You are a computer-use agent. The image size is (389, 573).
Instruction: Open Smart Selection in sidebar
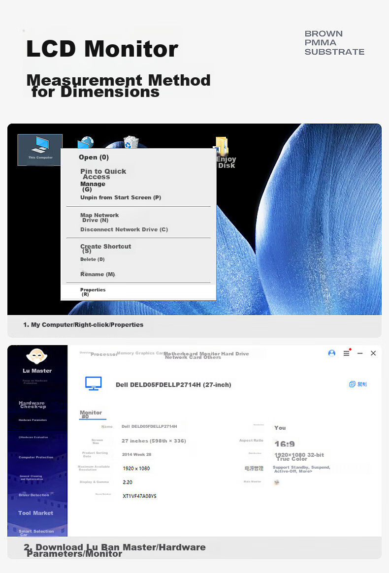coord(36,533)
